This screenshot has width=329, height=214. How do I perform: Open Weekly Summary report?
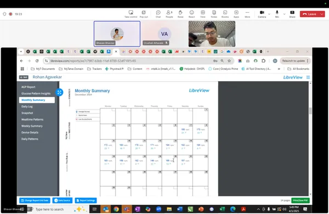pyautogui.click(x=32, y=126)
